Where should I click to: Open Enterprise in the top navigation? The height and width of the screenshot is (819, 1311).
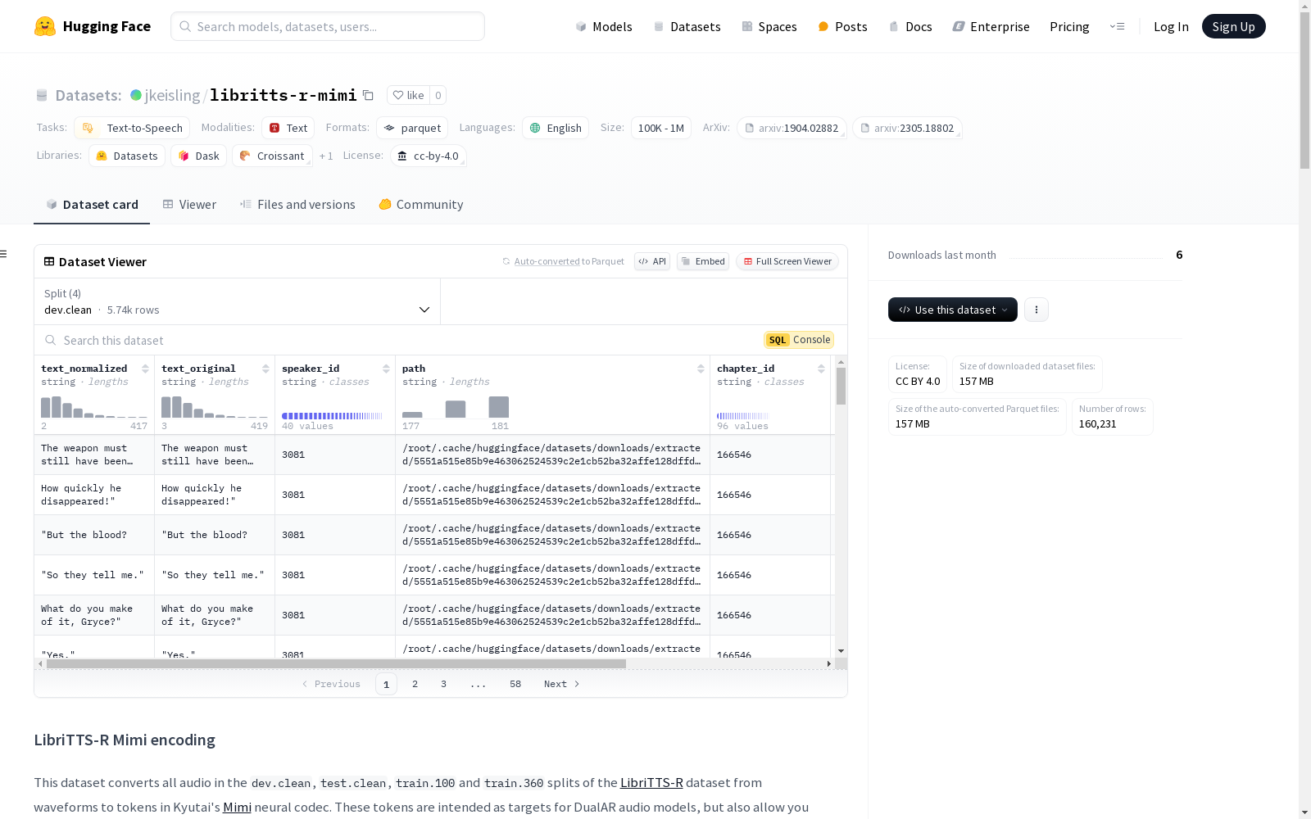coord(991,26)
